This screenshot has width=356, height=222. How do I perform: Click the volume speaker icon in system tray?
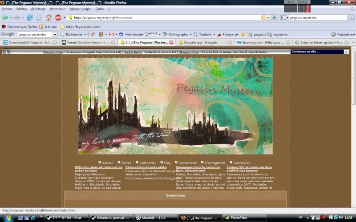click(340, 218)
